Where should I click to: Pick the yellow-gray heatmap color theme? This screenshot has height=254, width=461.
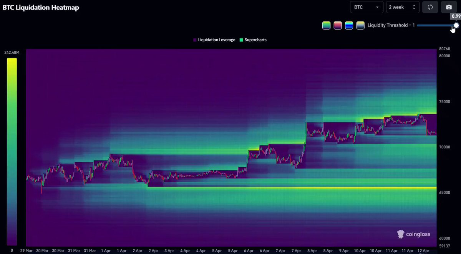click(360, 26)
